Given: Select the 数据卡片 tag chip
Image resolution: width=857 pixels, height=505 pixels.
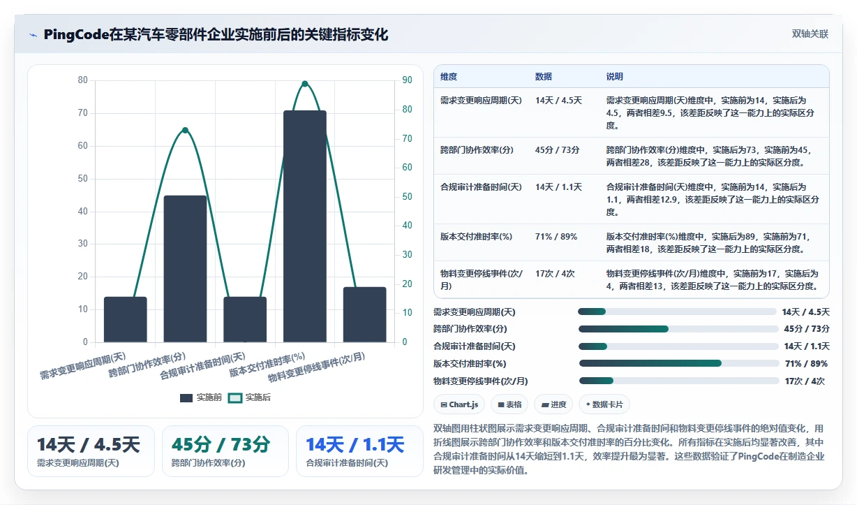Looking at the screenshot, I should click(x=604, y=404).
